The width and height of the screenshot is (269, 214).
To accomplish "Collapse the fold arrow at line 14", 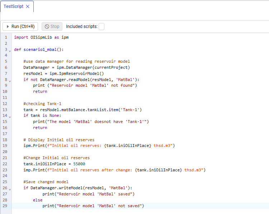I will (10, 117).
